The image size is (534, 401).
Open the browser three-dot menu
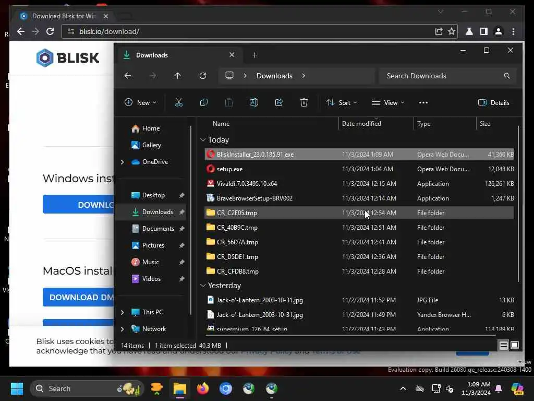click(513, 31)
